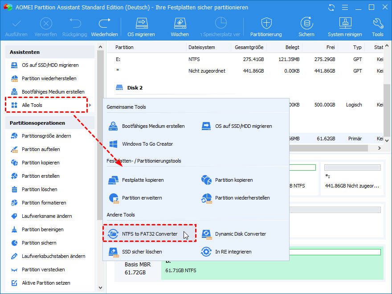Sort by the Frei column header
The height and width of the screenshot is (294, 392).
(x=331, y=47)
